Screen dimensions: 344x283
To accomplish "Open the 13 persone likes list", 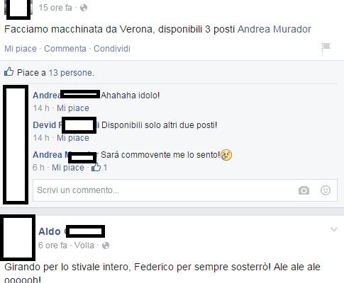I will pos(71,73).
